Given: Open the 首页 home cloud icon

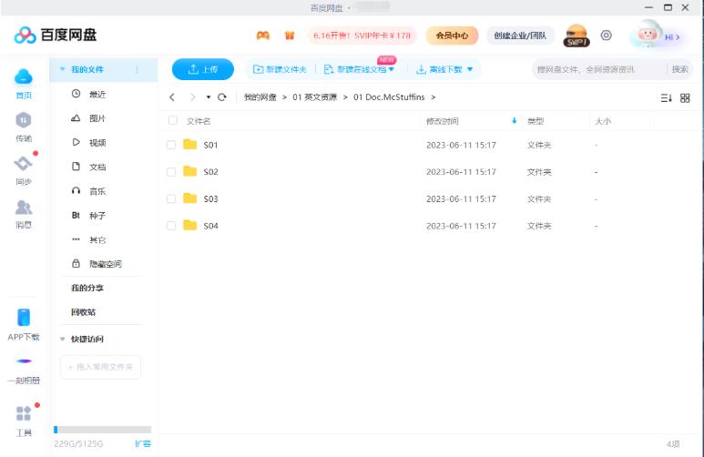Looking at the screenshot, I should (x=24, y=76).
